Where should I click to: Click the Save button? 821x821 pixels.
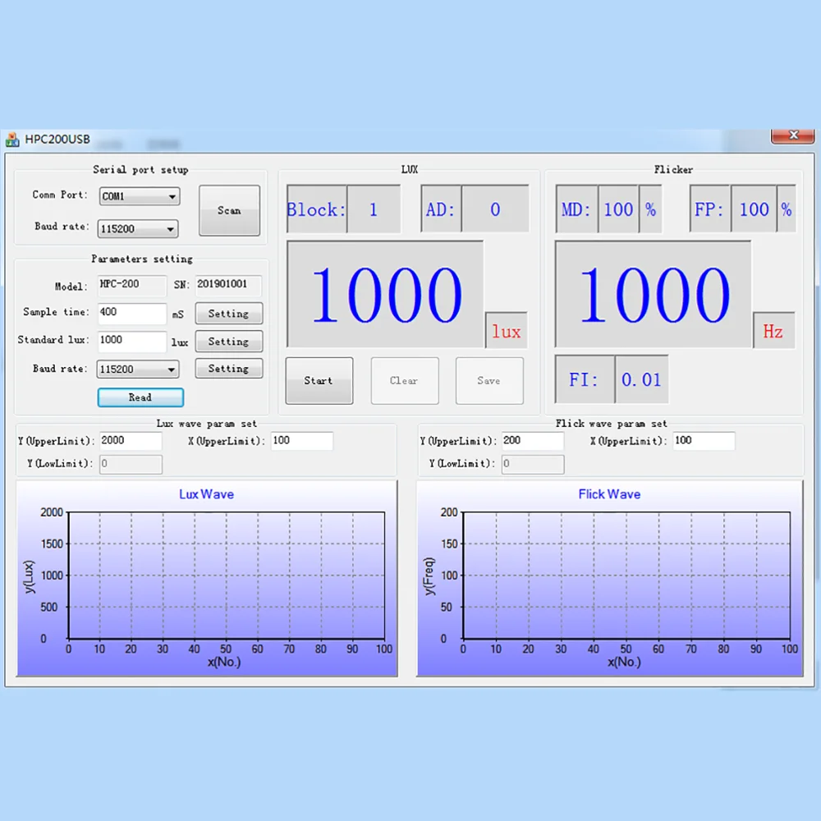(489, 381)
